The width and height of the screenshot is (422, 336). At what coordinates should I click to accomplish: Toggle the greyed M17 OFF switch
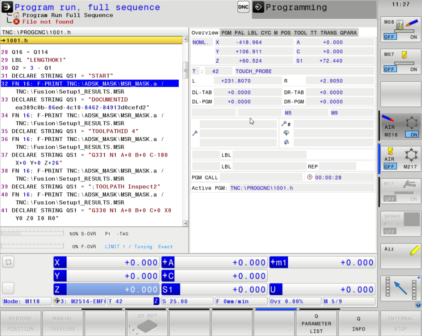[390, 199]
